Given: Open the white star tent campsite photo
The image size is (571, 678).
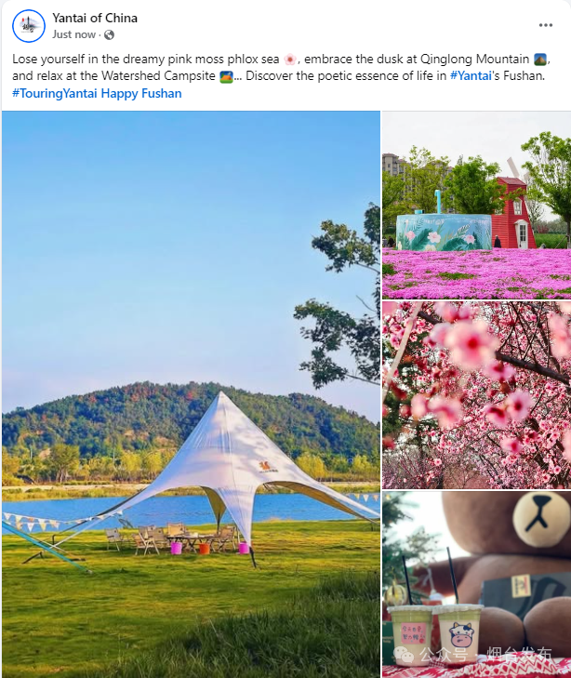Looking at the screenshot, I should pos(191,394).
